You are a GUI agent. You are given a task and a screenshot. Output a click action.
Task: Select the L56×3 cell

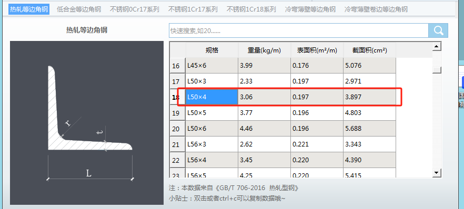212,144
